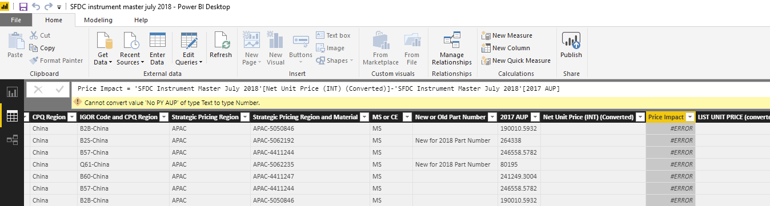Viewport: 770px width, 206px height.
Task: Click the Image insert option
Action: pyautogui.click(x=331, y=48)
